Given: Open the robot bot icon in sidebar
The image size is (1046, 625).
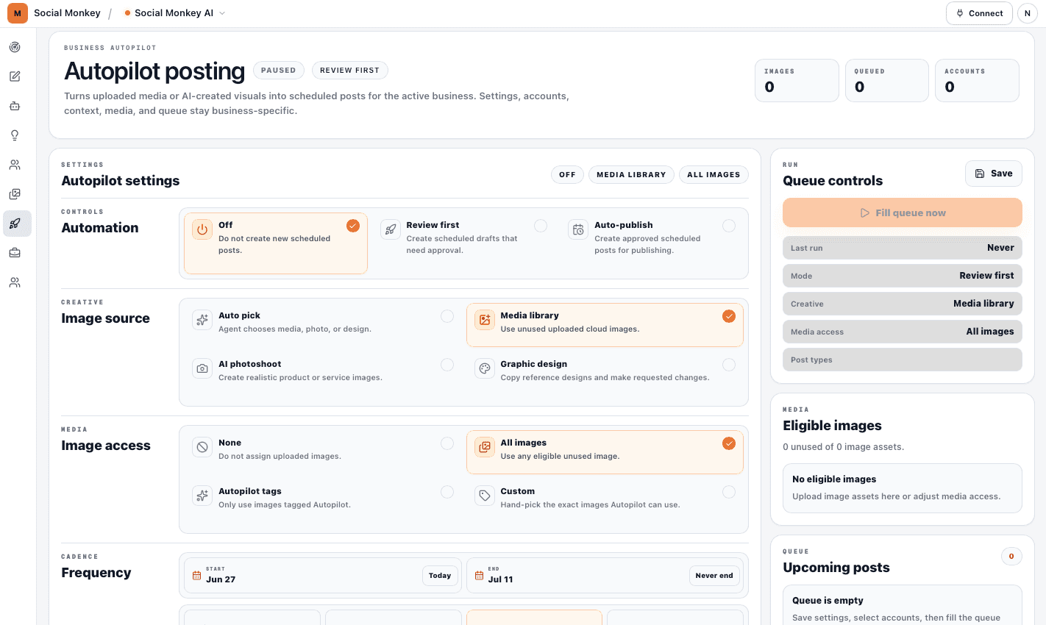Looking at the screenshot, I should tap(15, 106).
